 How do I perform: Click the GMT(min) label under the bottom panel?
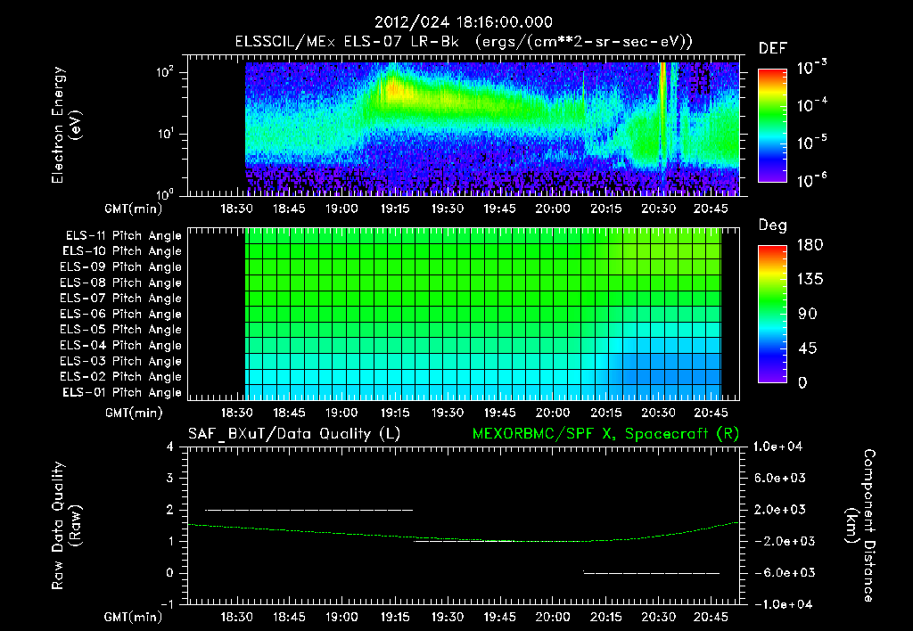click(134, 617)
